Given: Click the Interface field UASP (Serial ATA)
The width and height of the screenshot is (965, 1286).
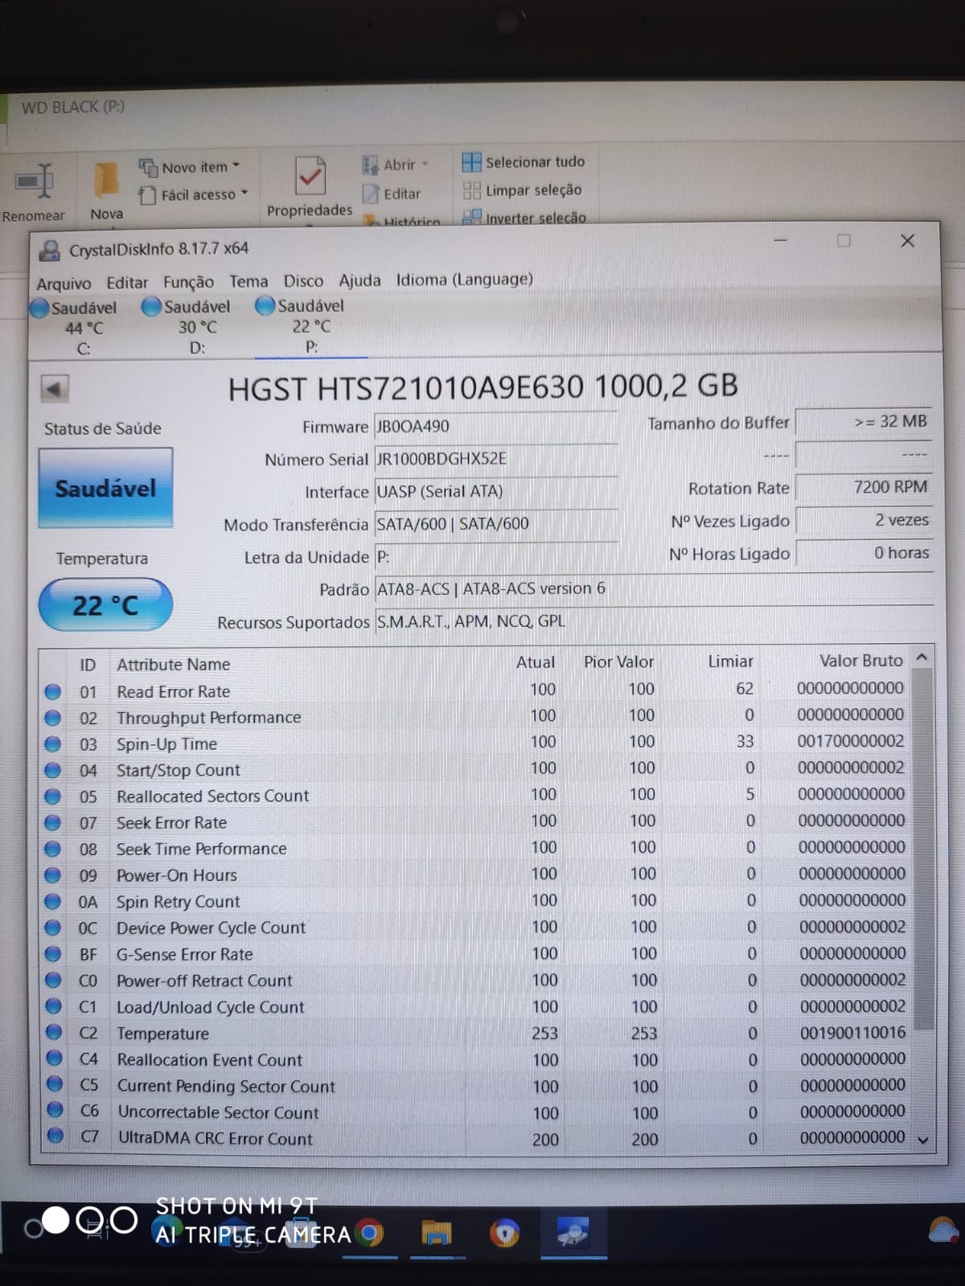Looking at the screenshot, I should [495, 491].
